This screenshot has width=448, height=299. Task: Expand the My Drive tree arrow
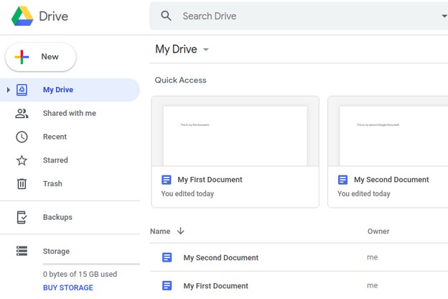click(9, 90)
